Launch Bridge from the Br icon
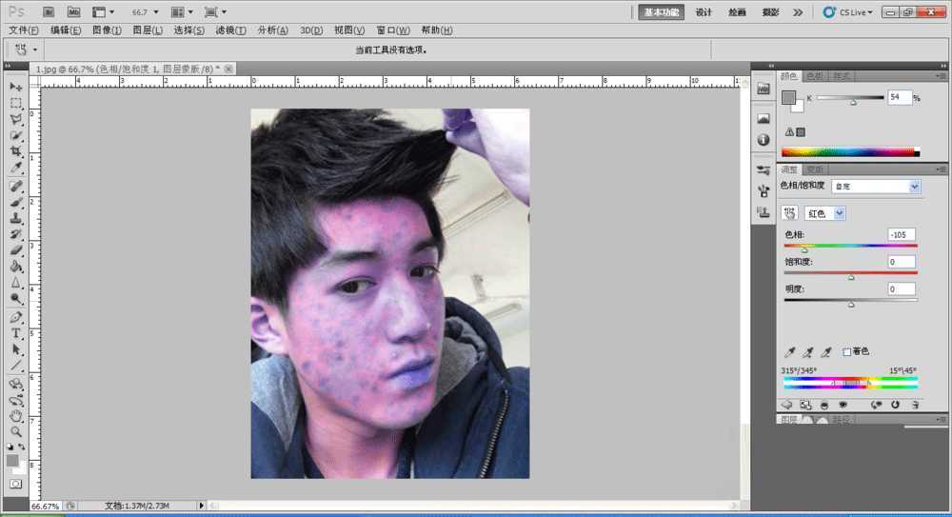952x517 pixels. (49, 12)
